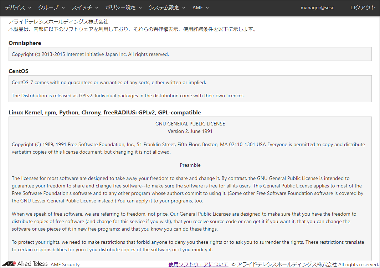The height and width of the screenshot is (268, 380).
Task: Click the 本製品は intro sentence
Action: pyautogui.click(x=132, y=29)
